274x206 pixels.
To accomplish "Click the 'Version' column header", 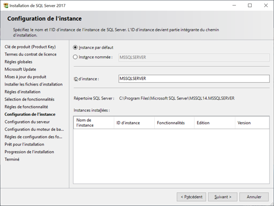I will pos(252,123).
